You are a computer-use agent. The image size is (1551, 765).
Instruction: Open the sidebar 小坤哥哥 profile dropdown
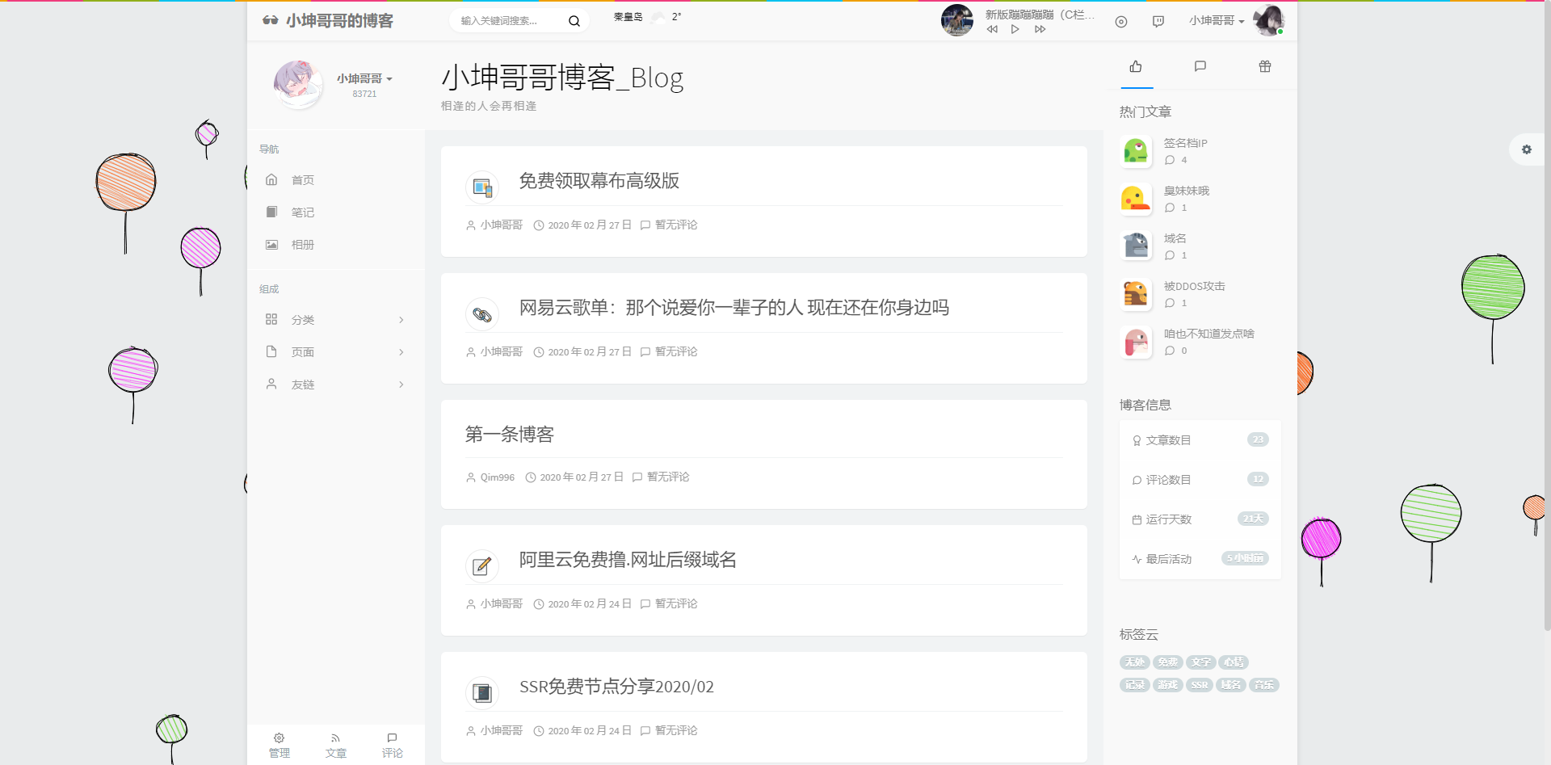(364, 78)
